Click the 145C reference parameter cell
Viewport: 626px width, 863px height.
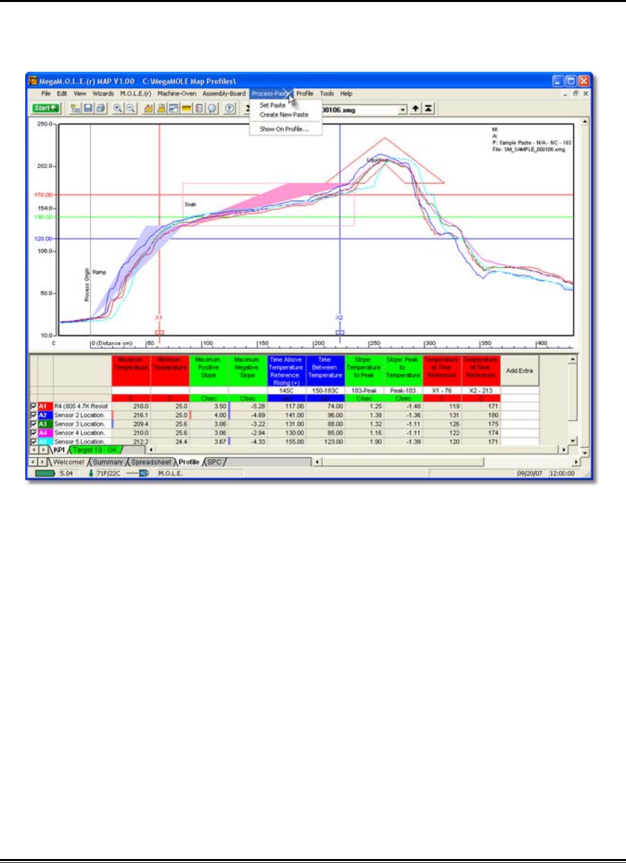(x=286, y=391)
